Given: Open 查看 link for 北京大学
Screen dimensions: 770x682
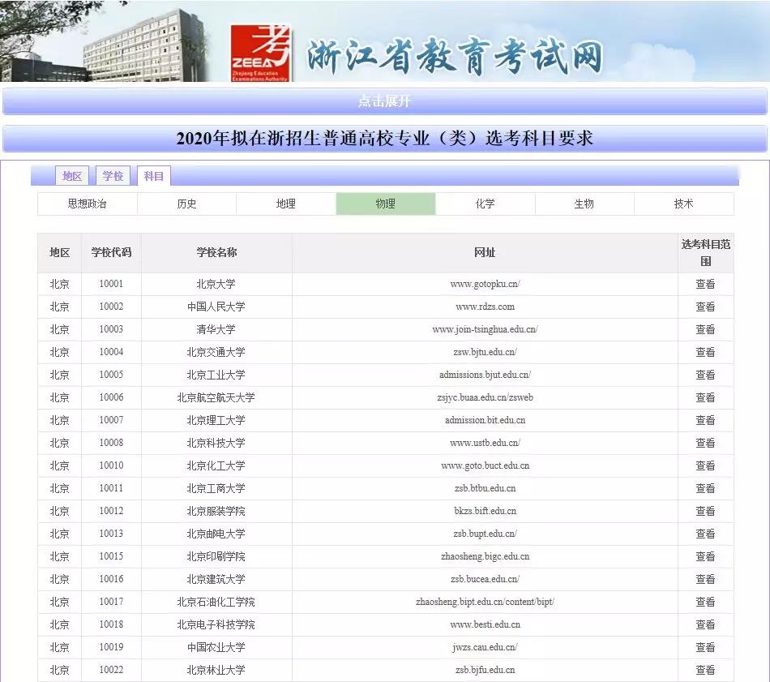Looking at the screenshot, I should pos(705,284).
